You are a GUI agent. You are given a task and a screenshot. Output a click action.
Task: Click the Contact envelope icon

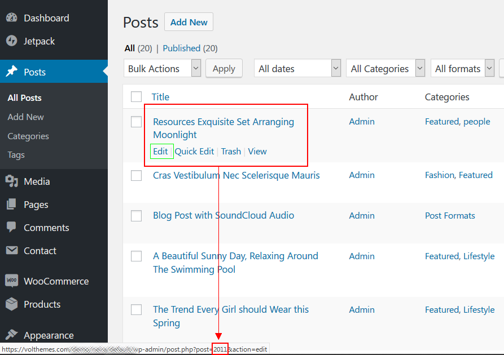tap(12, 250)
